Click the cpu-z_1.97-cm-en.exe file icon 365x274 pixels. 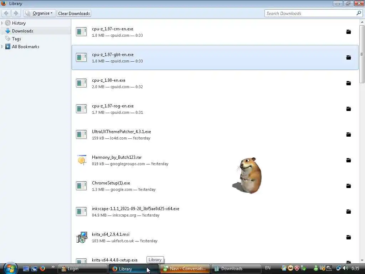tap(81, 32)
